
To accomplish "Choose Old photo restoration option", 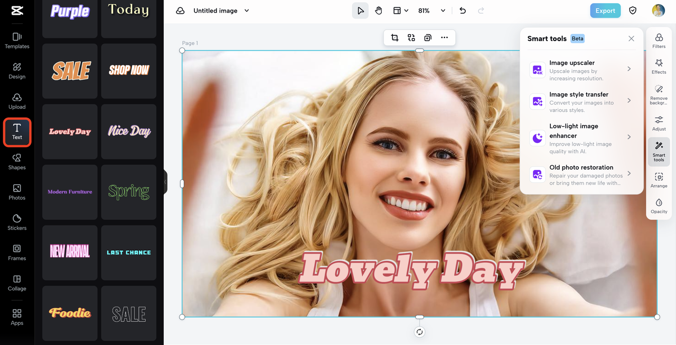I will [581, 174].
